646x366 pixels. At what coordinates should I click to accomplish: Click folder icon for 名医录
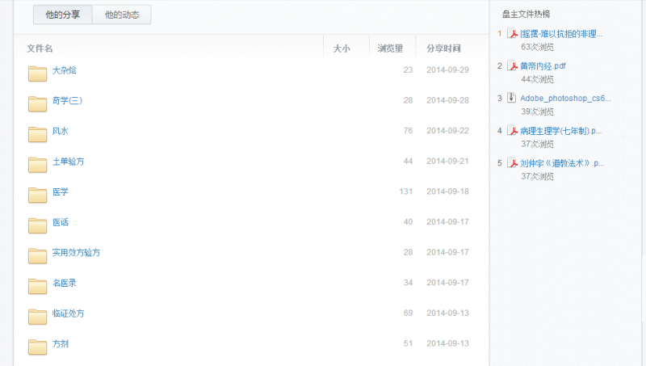37,286
